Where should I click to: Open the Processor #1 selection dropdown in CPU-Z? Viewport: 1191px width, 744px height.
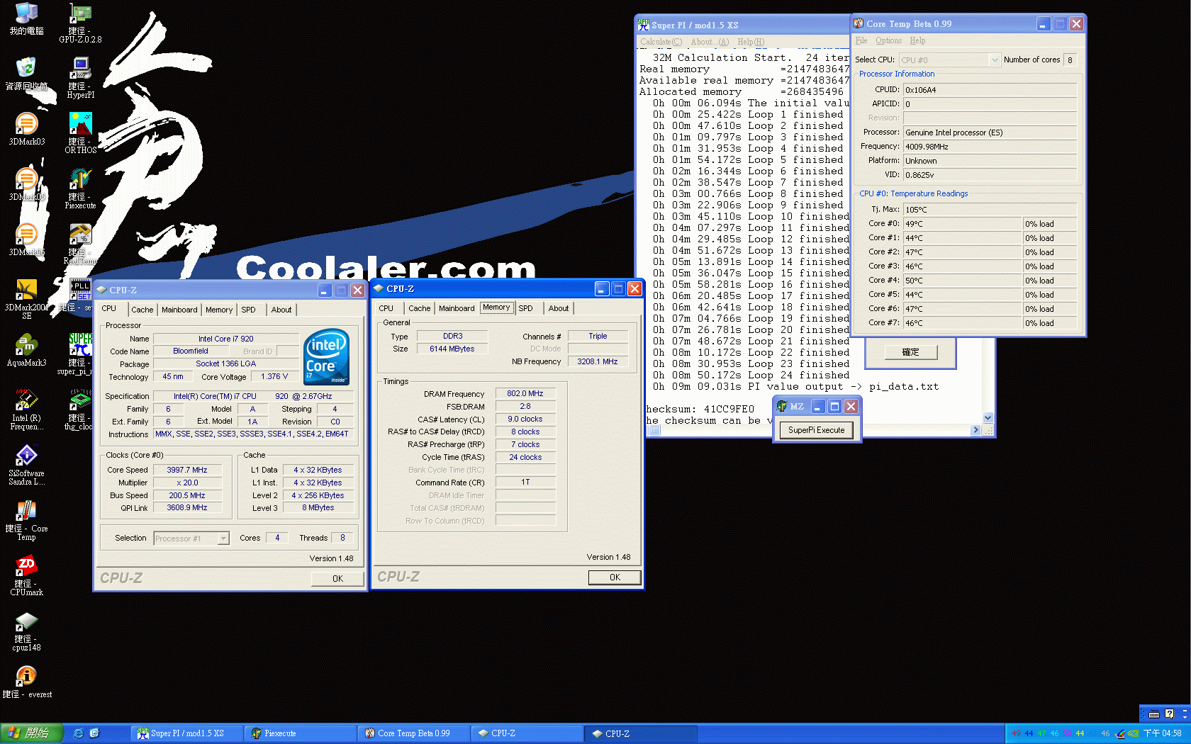[223, 539]
